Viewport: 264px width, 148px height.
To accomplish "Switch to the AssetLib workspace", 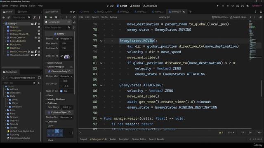I will click(150, 6).
